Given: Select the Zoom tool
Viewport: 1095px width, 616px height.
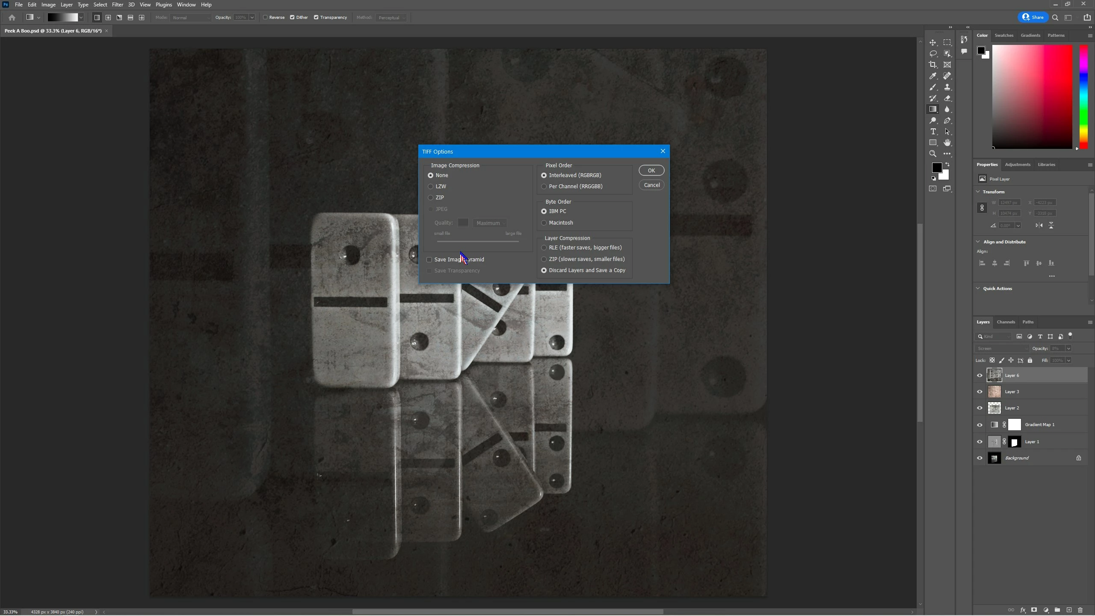Looking at the screenshot, I should pyautogui.click(x=933, y=154).
